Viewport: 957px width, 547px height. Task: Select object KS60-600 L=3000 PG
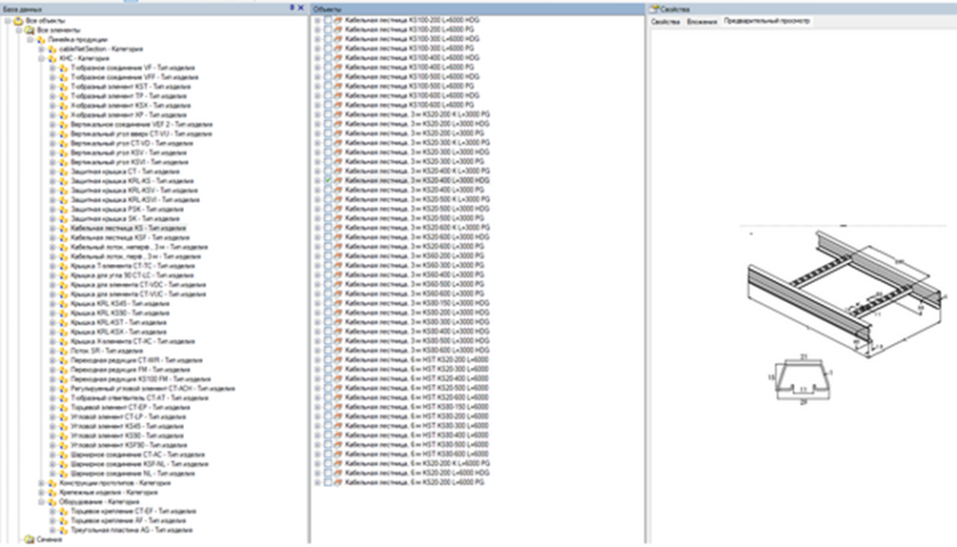[x=414, y=294]
